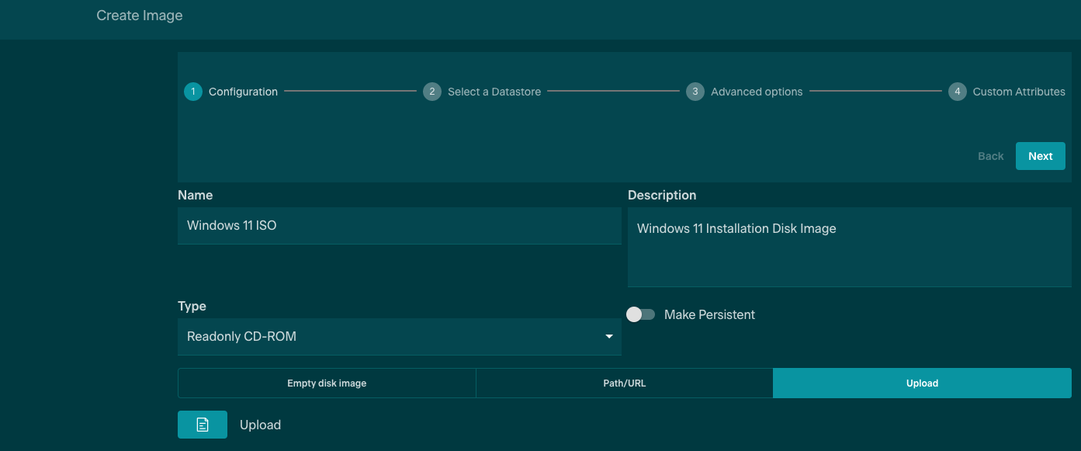1081x451 pixels.
Task: Open the Readonly CD-ROM type selector
Action: point(388,337)
